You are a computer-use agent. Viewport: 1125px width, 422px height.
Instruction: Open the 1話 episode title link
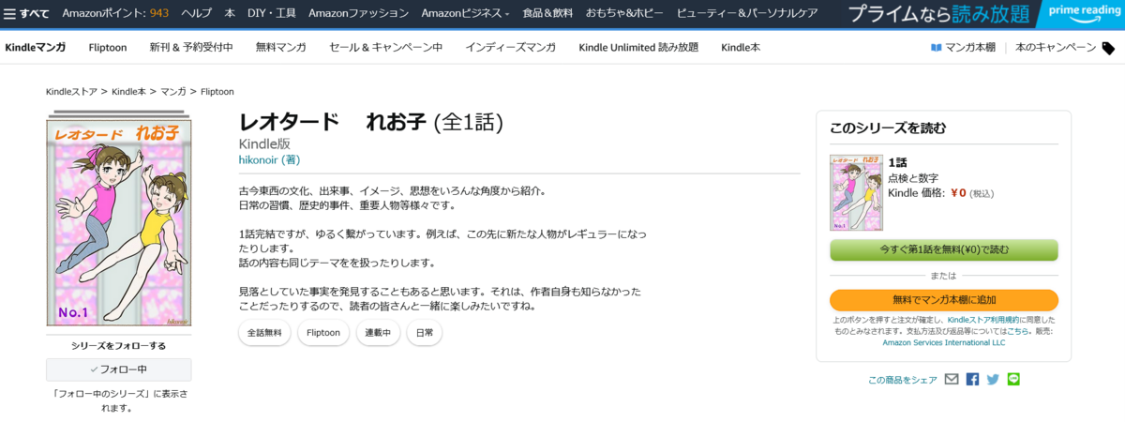(897, 162)
